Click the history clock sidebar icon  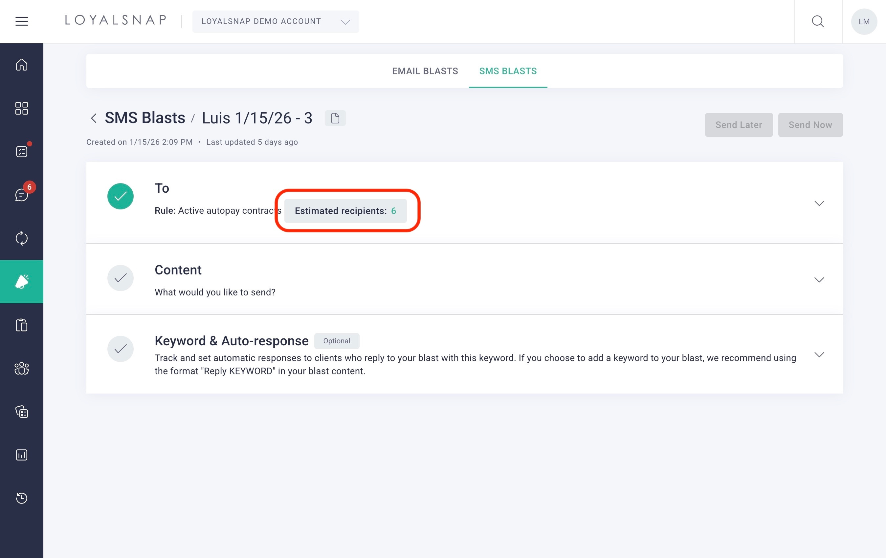21,498
